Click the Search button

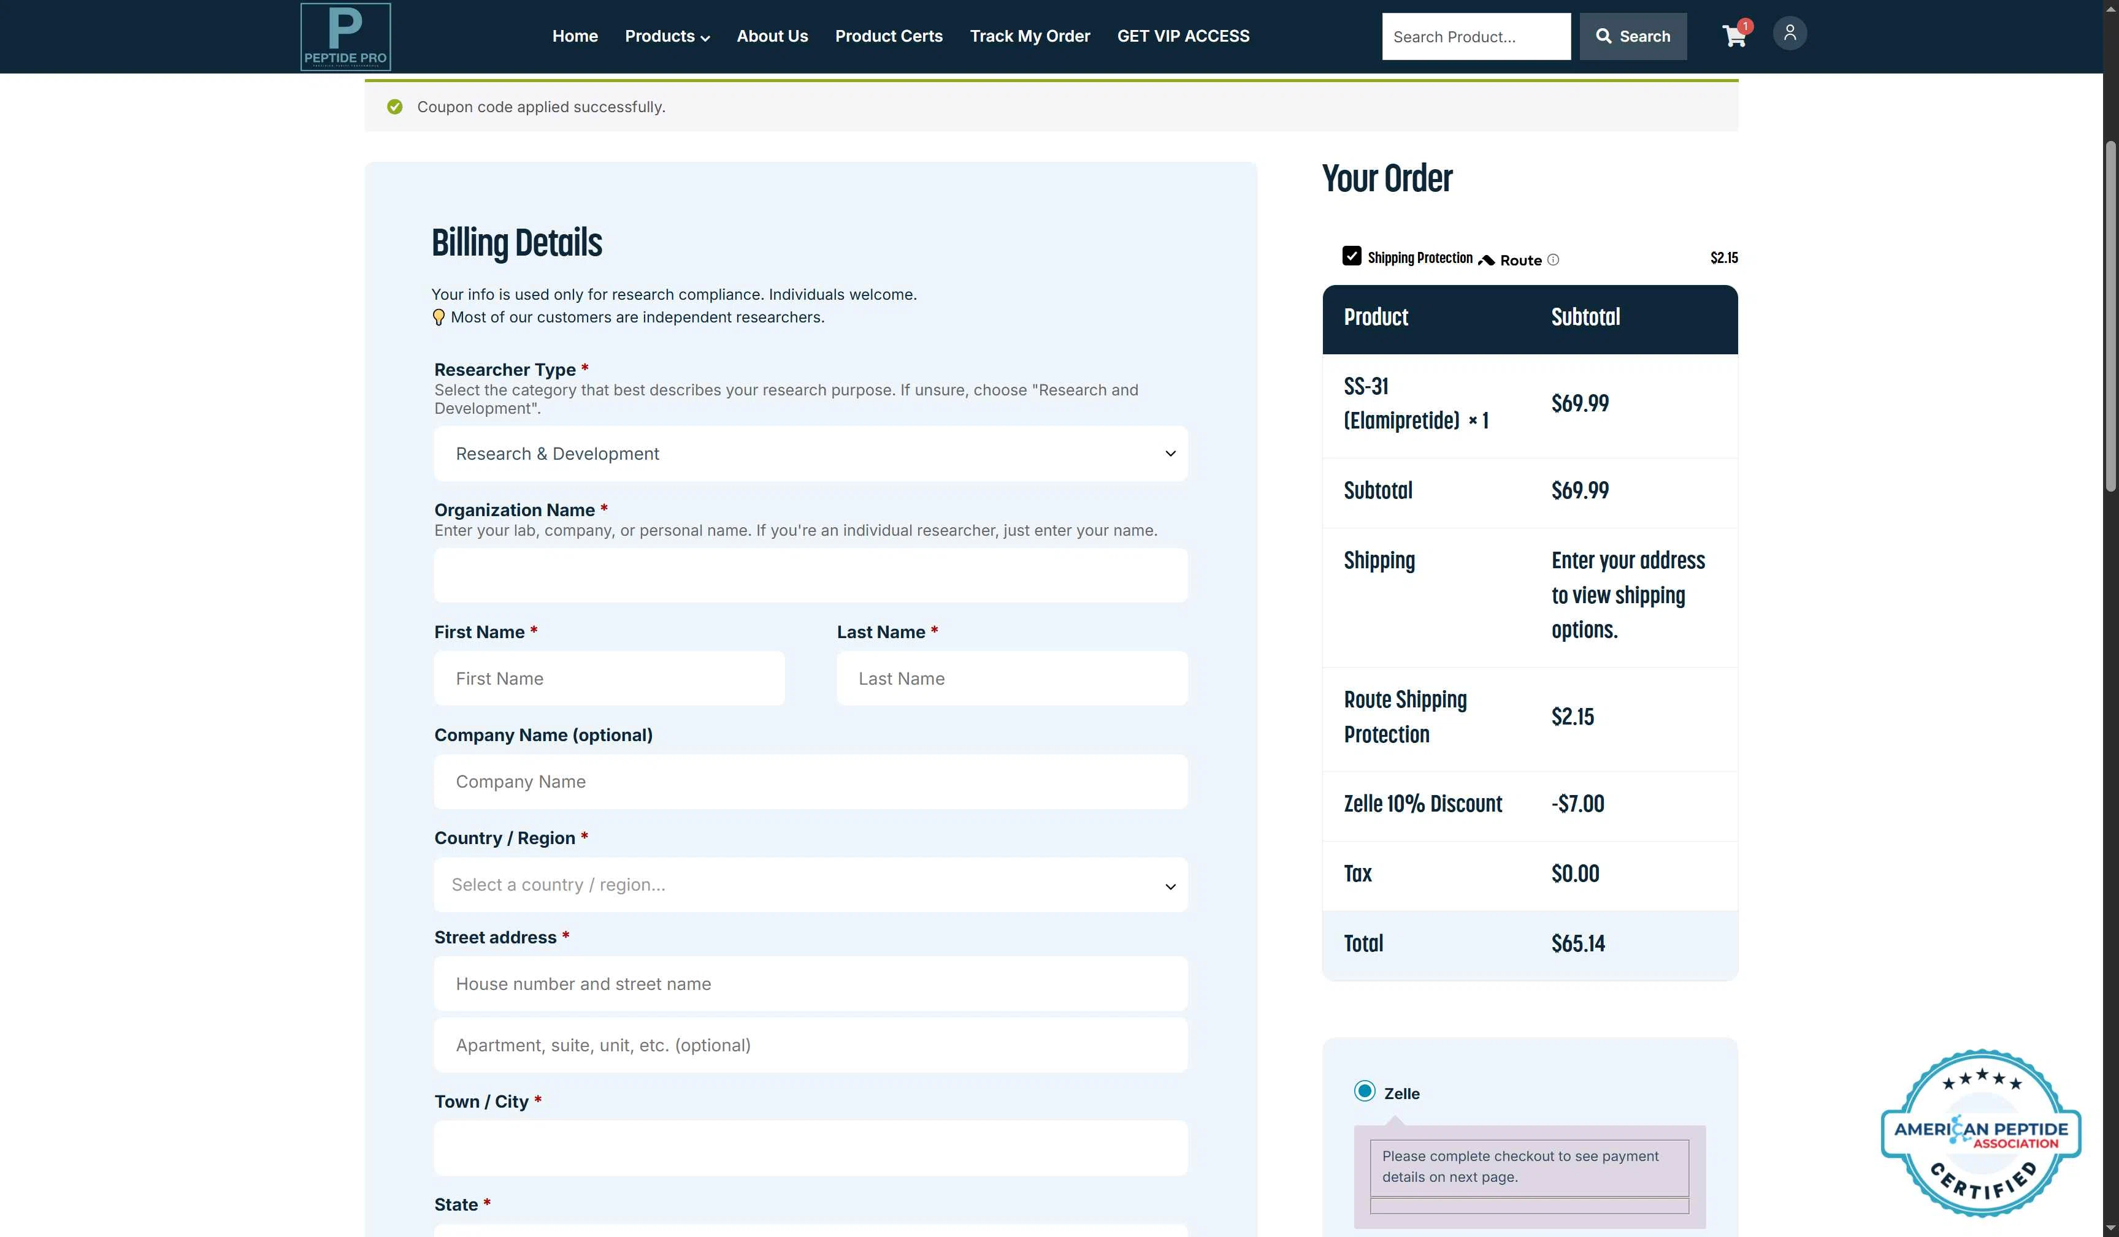tap(1632, 36)
